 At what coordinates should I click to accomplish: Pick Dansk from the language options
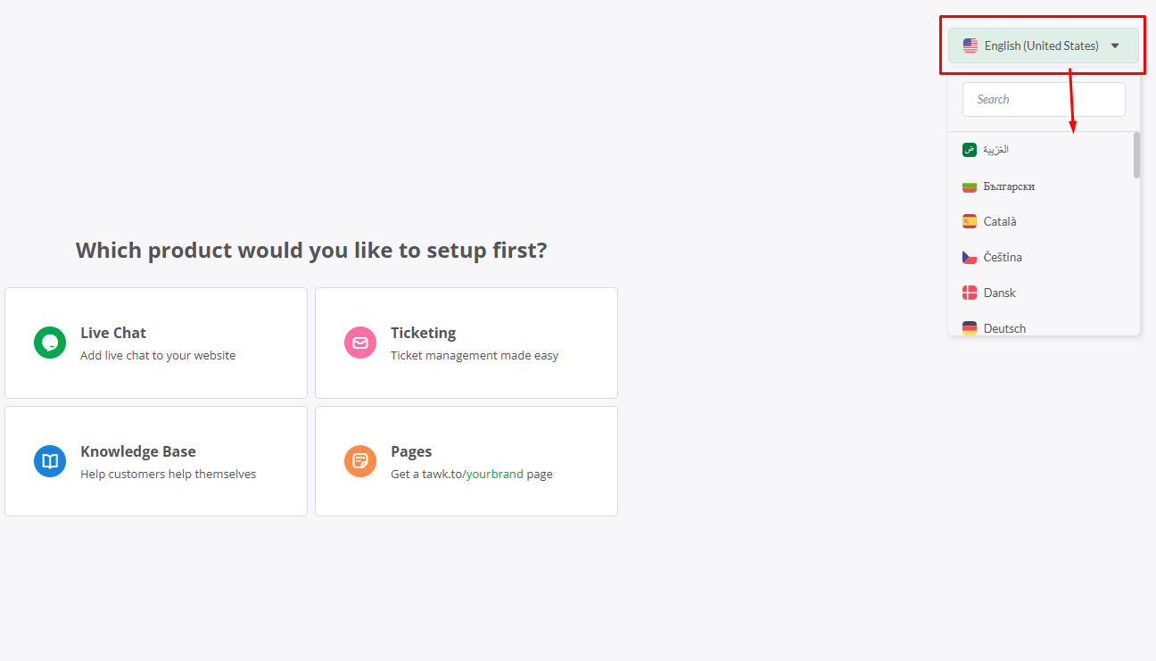coord(1000,293)
